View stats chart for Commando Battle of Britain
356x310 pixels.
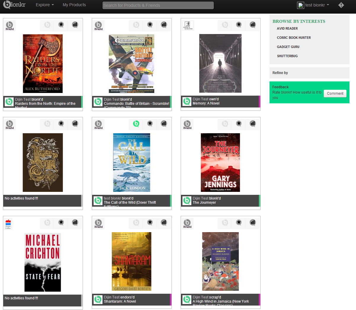164,25
